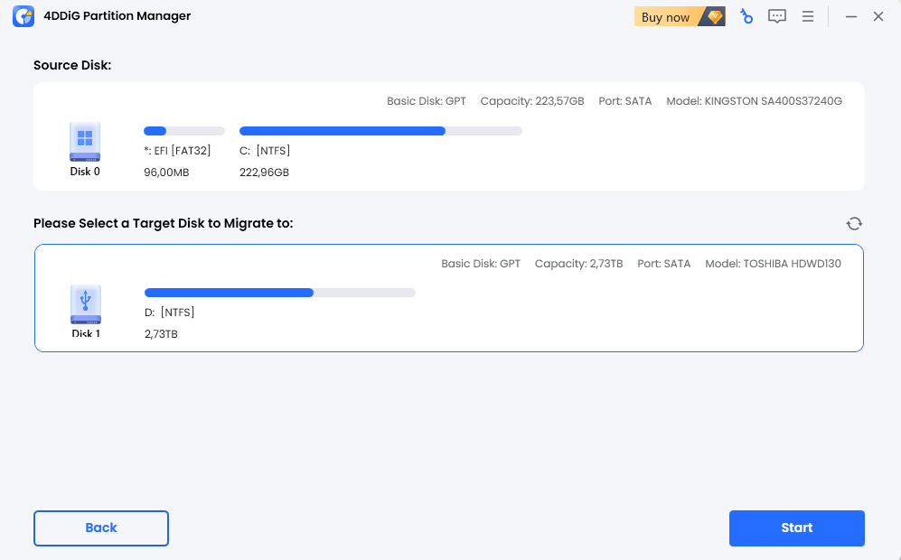The image size is (901, 560).
Task: Click the '222,96GB' size value
Action: pyautogui.click(x=264, y=173)
